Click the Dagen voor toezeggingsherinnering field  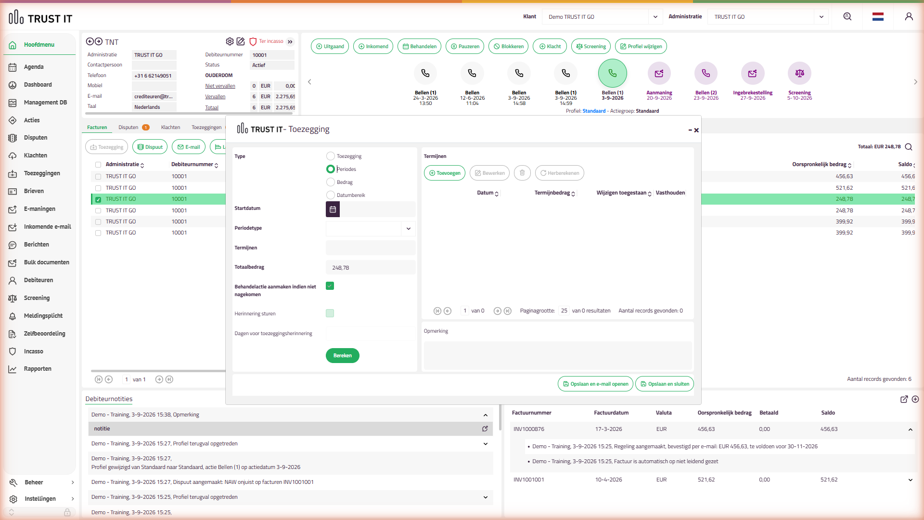pyautogui.click(x=371, y=334)
